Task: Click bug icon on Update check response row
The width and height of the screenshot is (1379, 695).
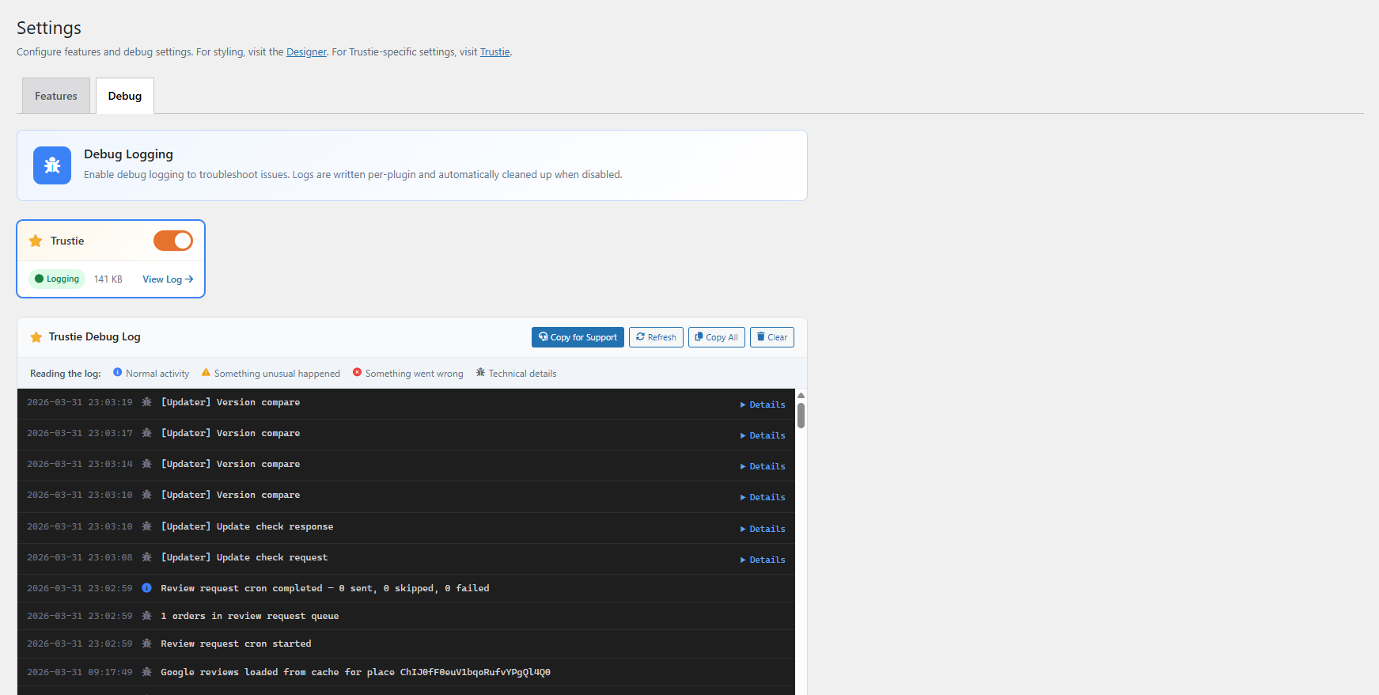Action: pyautogui.click(x=146, y=526)
